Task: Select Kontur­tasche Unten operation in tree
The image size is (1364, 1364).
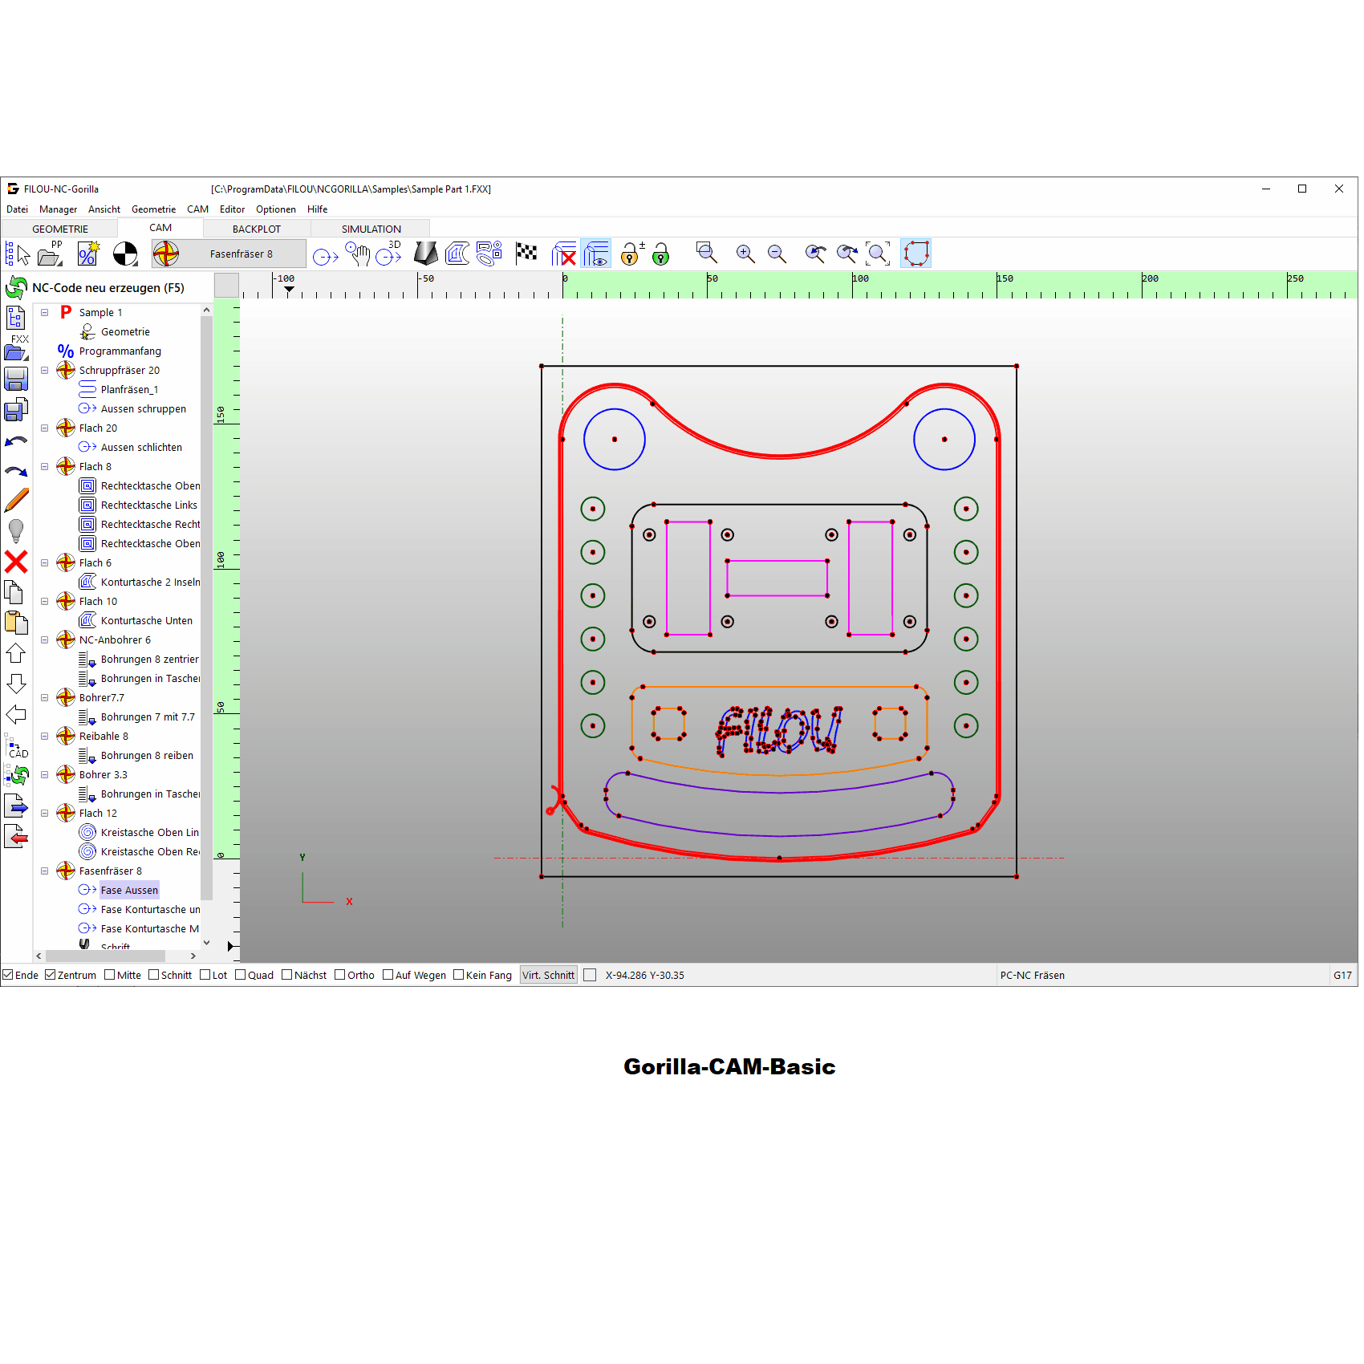Action: pyautogui.click(x=146, y=621)
